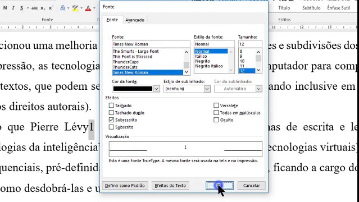
Task: Click the Fonte name input field
Action: click(x=151, y=44)
